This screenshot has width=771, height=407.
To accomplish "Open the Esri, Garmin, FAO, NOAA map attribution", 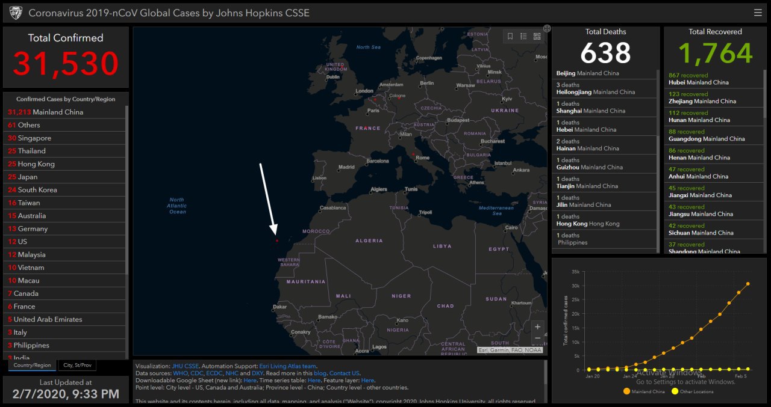I will (x=510, y=350).
